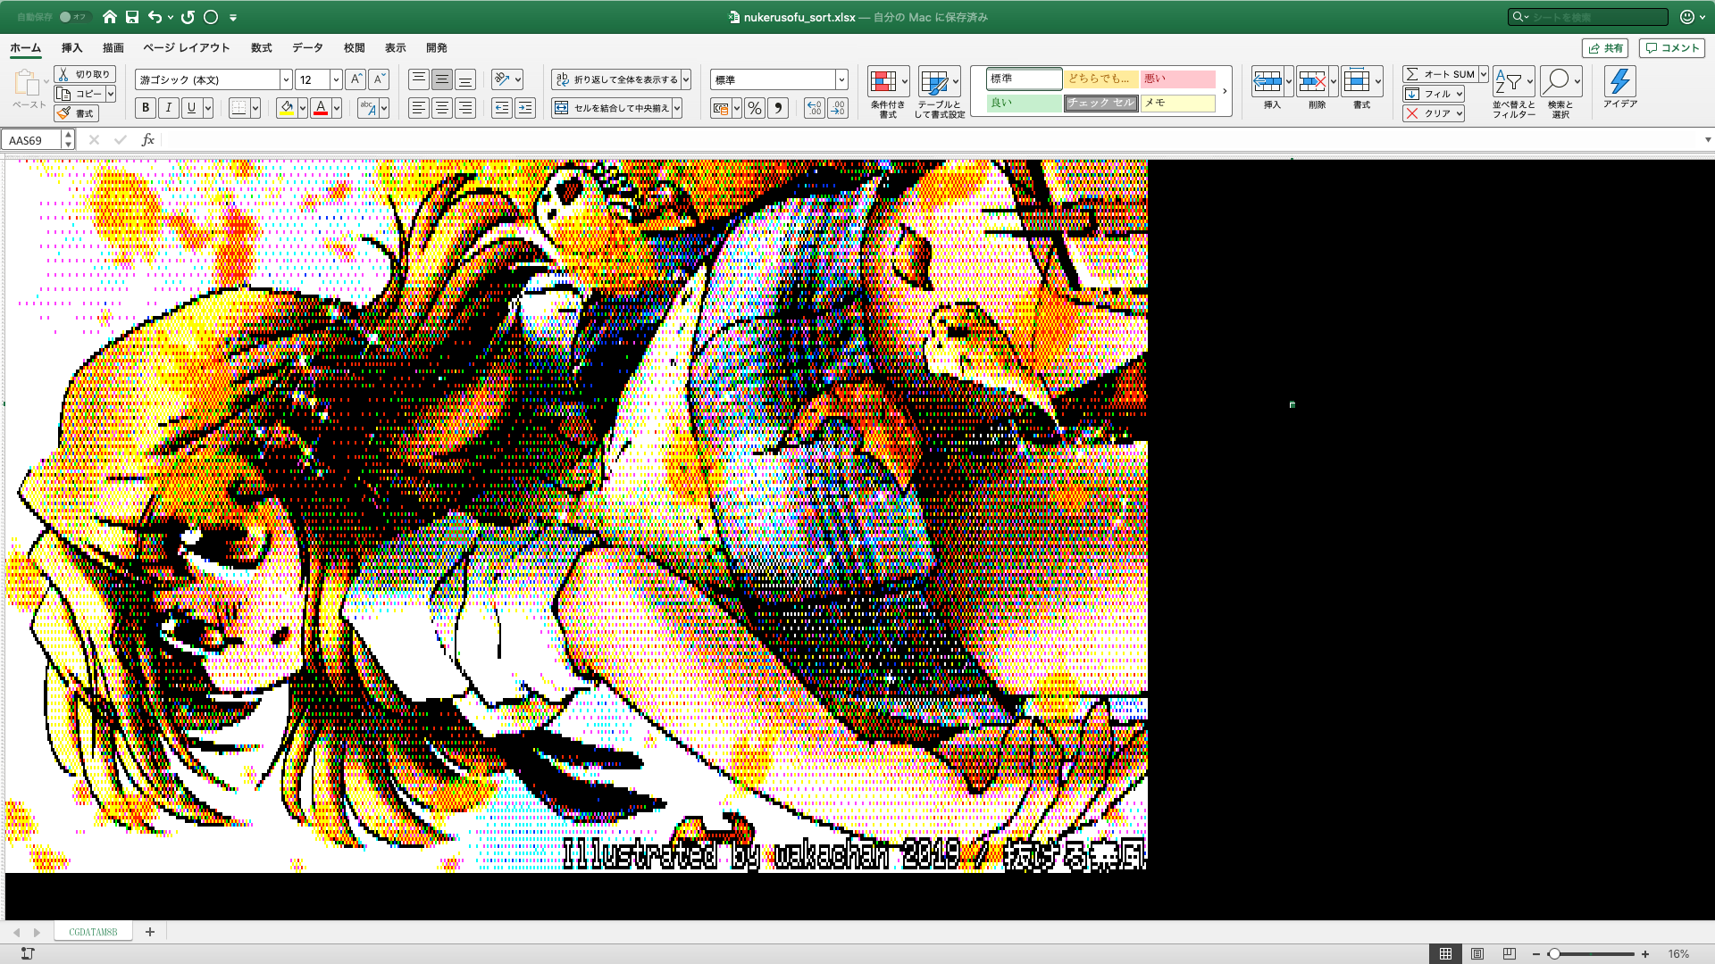Viewport: 1715px width, 964px height.
Task: Increase the indent
Action: click(525, 108)
